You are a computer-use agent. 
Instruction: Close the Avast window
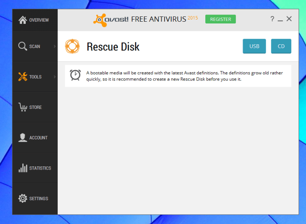pyautogui.click(x=289, y=19)
